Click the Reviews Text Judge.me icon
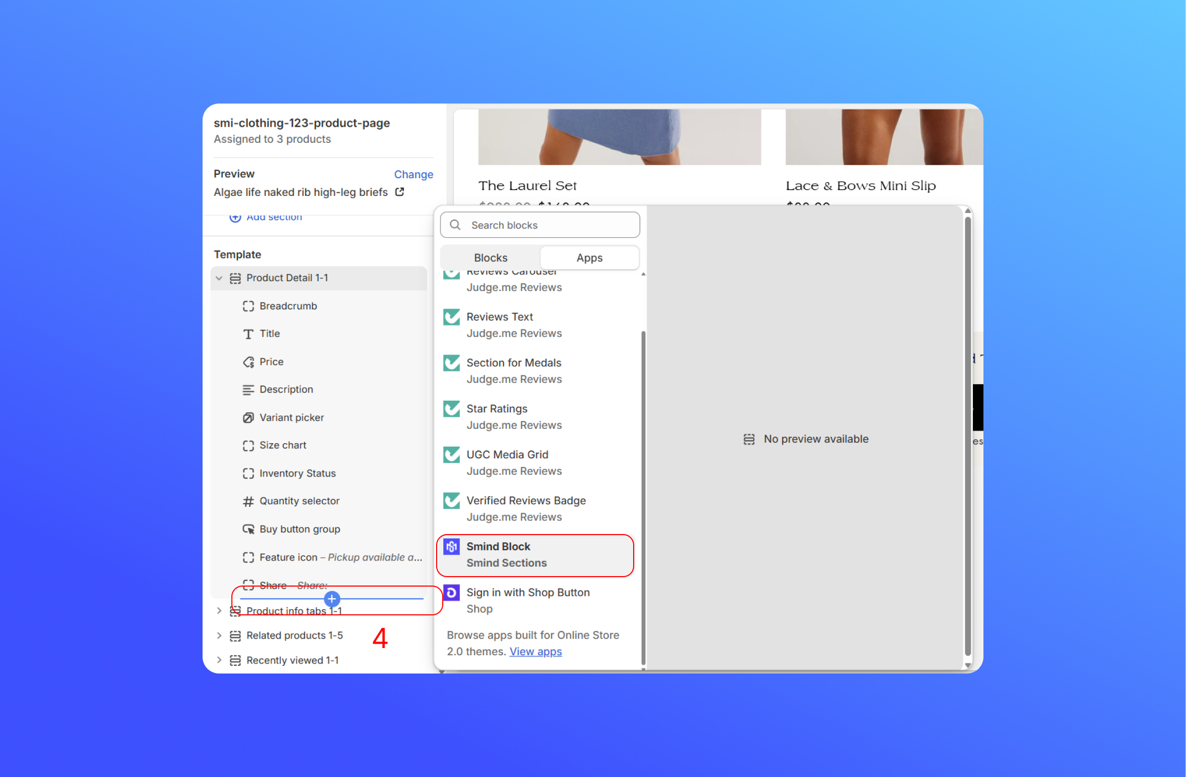This screenshot has height=777, width=1186. [x=452, y=317]
